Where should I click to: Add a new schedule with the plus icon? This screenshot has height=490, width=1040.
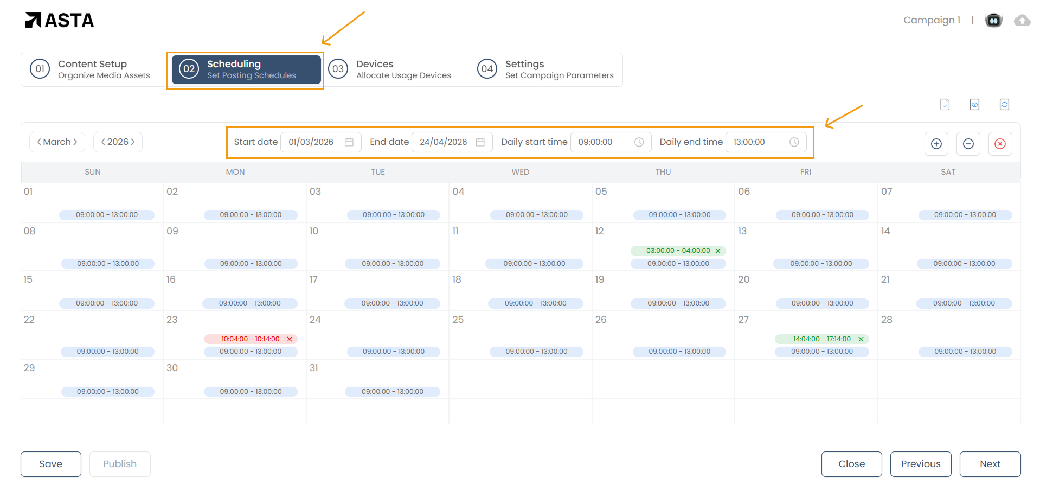tap(936, 144)
